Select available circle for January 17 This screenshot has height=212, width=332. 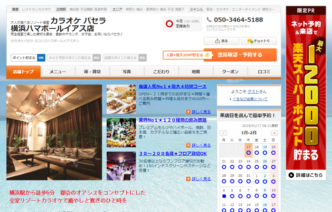[x=248, y=153]
